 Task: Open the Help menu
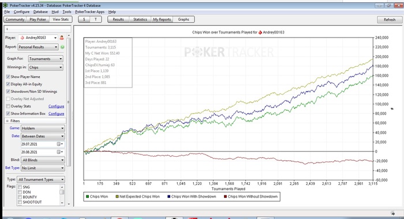pos(112,12)
